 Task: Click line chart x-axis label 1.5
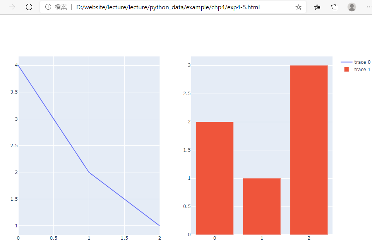[x=124, y=238]
